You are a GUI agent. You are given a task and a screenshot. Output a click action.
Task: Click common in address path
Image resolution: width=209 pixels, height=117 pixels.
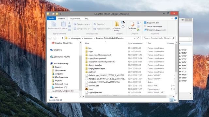88,38
